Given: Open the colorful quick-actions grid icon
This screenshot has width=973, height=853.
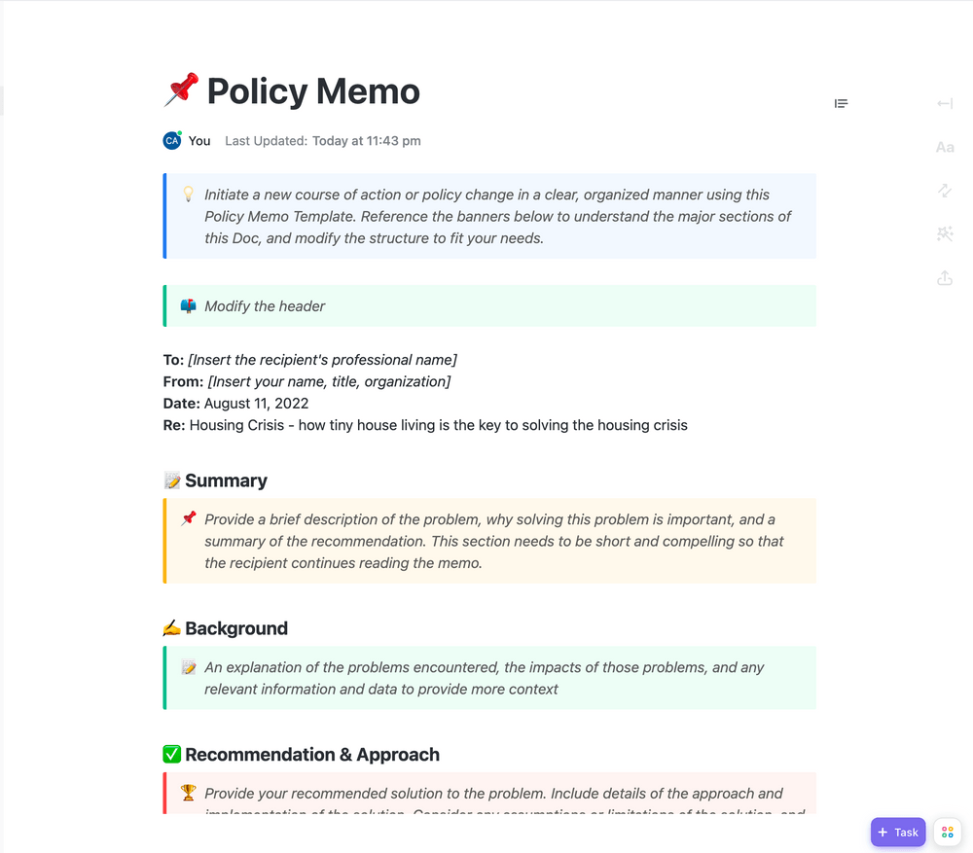Looking at the screenshot, I should point(947,833).
